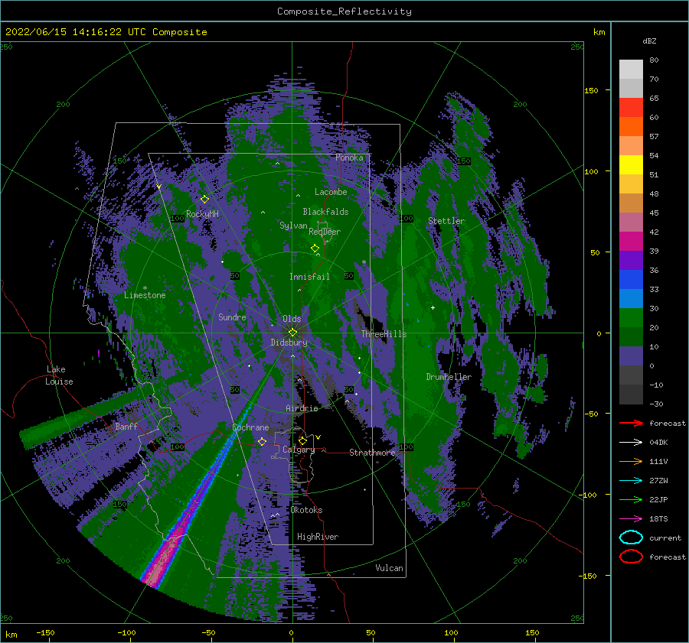689x643 pixels.
Task: Click the Limestone label
Action: click(145, 295)
